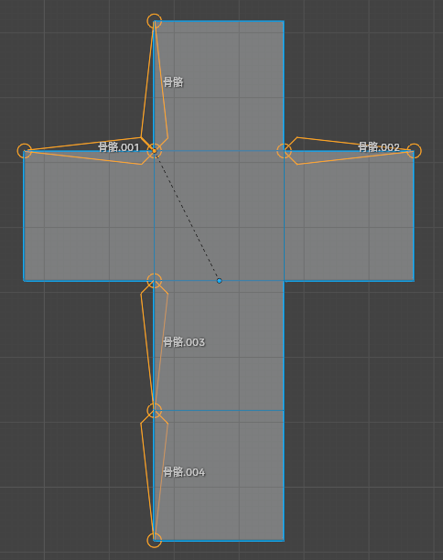Click the left tip joint of 骨骼.001
This screenshot has height=560, width=443.
[25, 151]
